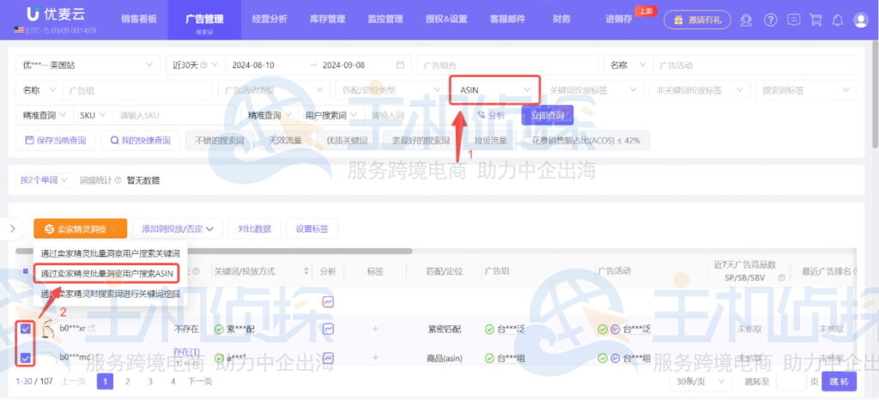Click the info icon beside 近30天

click(203, 65)
